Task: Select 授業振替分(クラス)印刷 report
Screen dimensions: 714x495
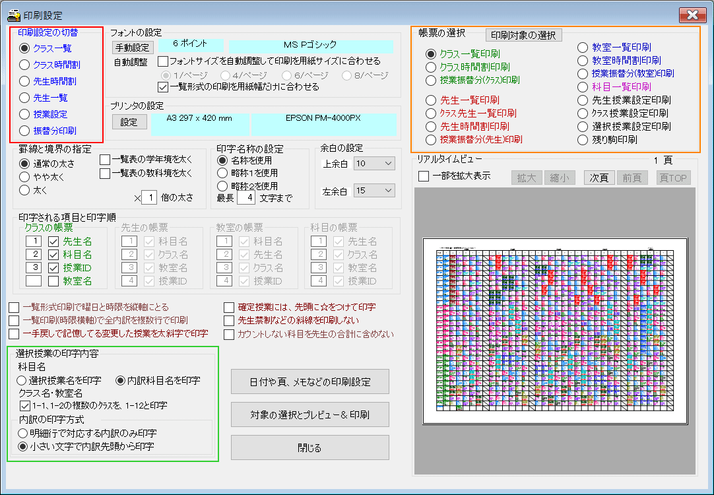Action: 431,80
